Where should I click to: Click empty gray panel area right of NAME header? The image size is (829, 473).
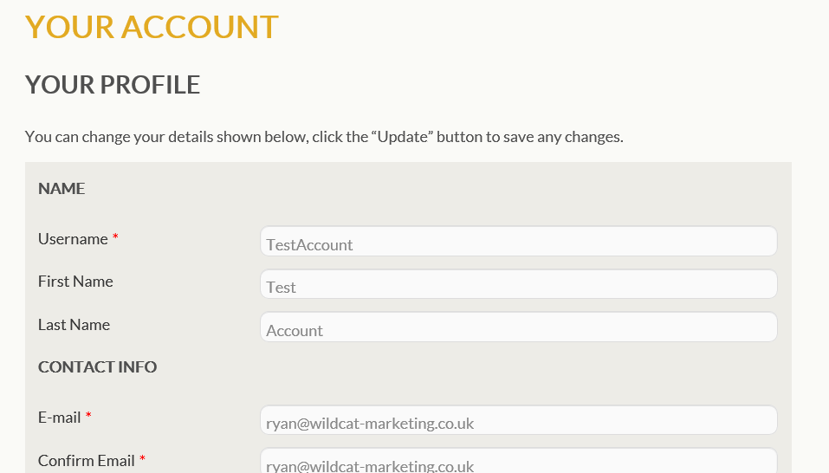coord(433,189)
